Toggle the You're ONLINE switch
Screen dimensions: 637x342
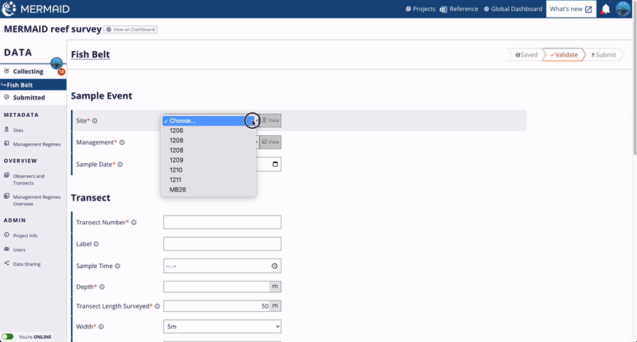coord(8,336)
